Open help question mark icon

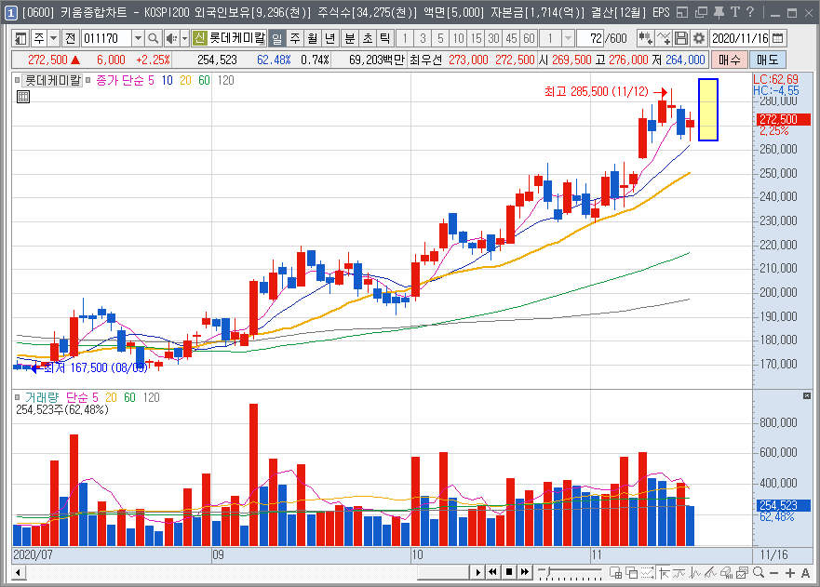coord(750,12)
